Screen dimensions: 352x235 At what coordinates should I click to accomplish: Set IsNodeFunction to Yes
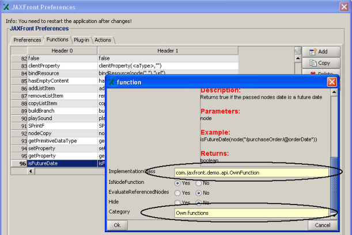click(178, 182)
